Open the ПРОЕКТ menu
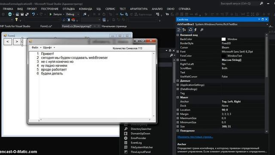The width and height of the screenshot is (275, 155). click(32, 9)
